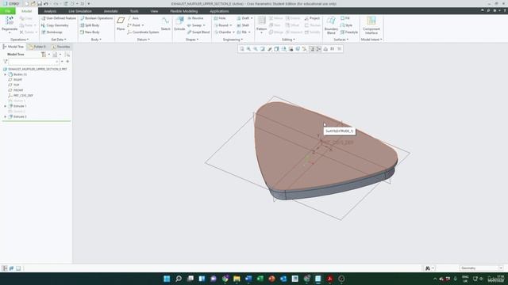The height and width of the screenshot is (285, 508).
Task: Click the Repaint icon in graphics toolbar
Action: 263,49
